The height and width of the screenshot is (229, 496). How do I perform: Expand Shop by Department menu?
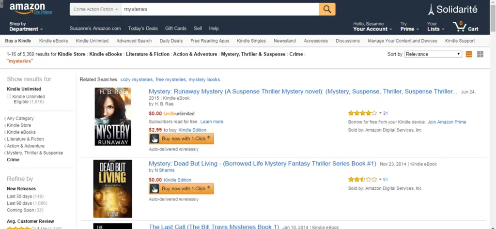click(26, 27)
